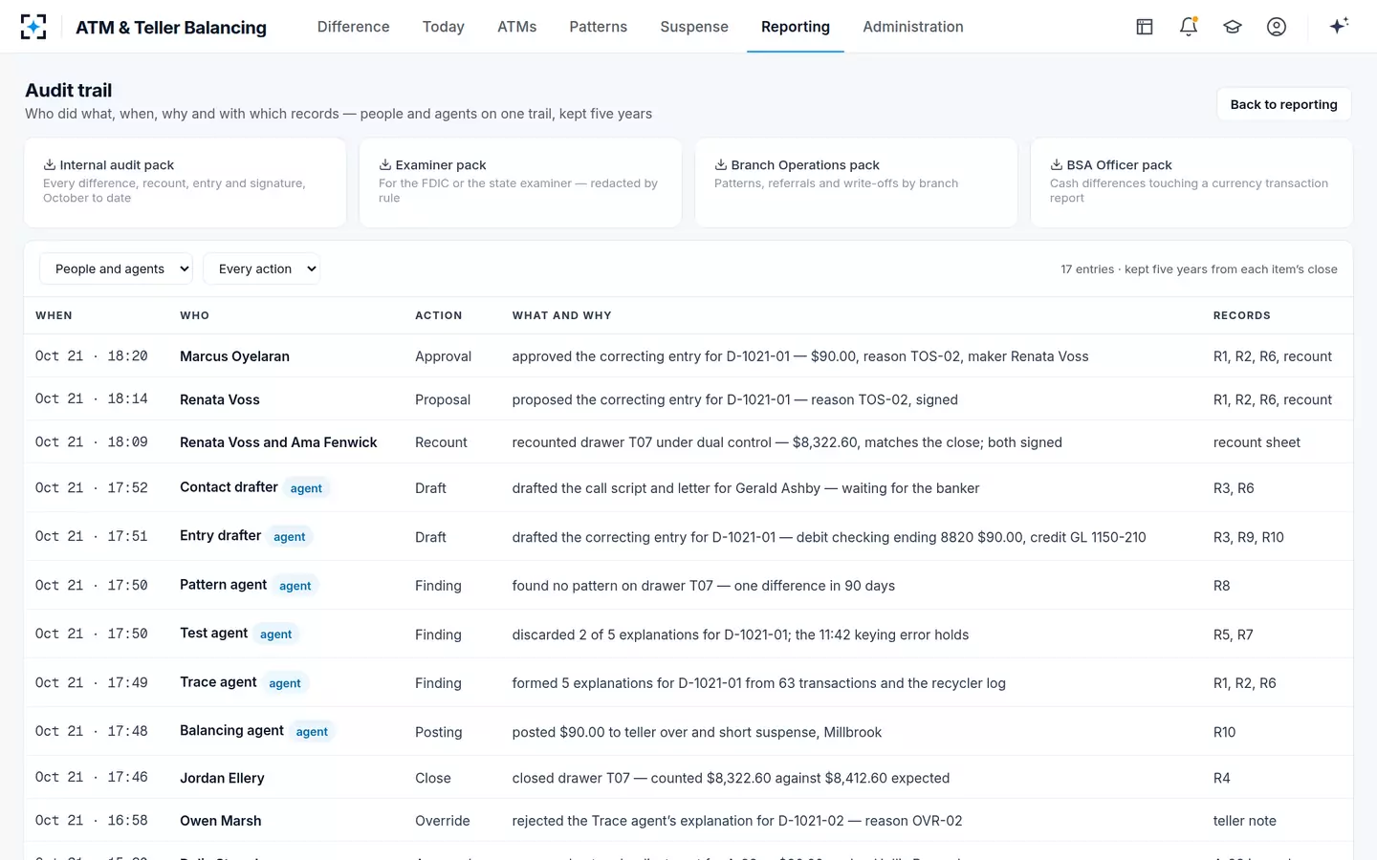
Task: Click the agent badge beside Contact drafter
Action: pyautogui.click(x=306, y=488)
